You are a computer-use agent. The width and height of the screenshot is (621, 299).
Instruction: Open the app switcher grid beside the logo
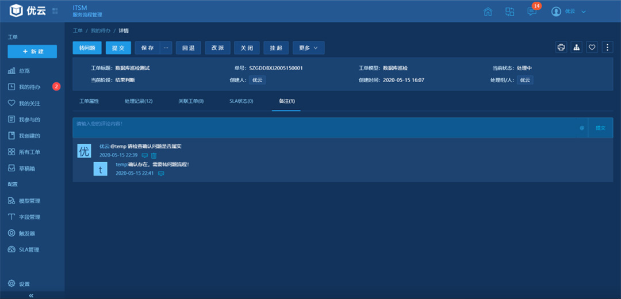[55, 11]
